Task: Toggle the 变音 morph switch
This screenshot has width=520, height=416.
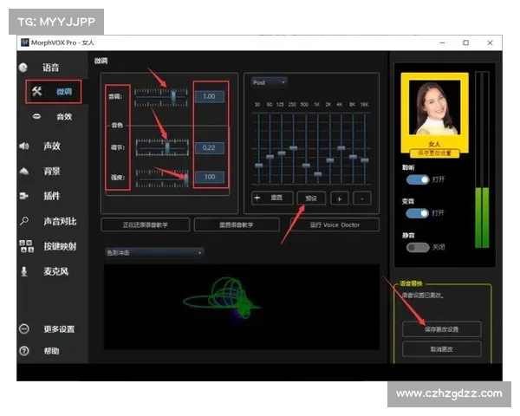Action: pyautogui.click(x=418, y=213)
